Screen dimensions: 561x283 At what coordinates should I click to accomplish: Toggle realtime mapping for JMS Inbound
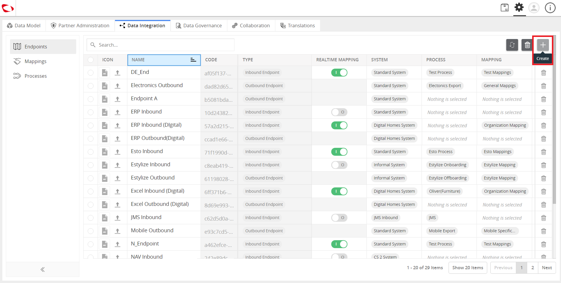coord(339,218)
